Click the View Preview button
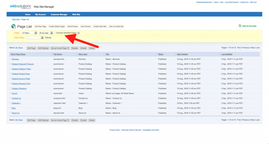This screenshot has width=269, height=144. point(86,26)
